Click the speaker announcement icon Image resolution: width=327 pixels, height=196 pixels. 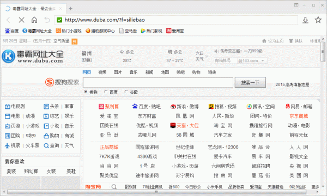(x=216, y=51)
